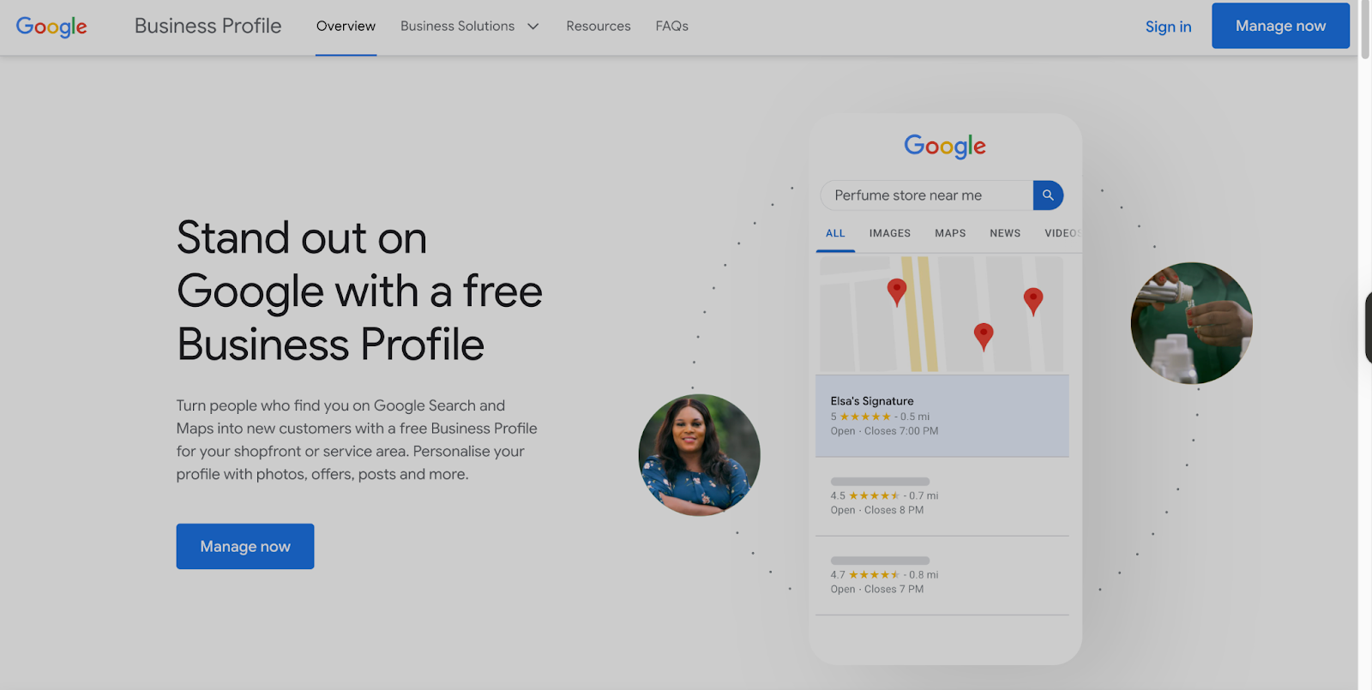
Task: Select the MAPS search tab
Action: click(950, 233)
